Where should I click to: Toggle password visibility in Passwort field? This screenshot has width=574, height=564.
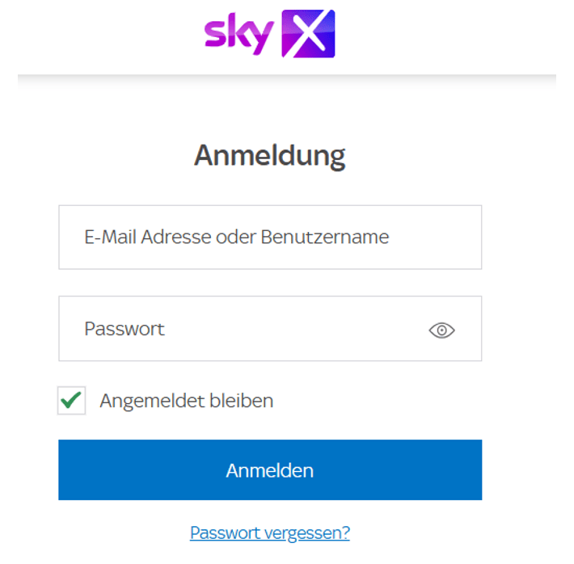click(441, 330)
